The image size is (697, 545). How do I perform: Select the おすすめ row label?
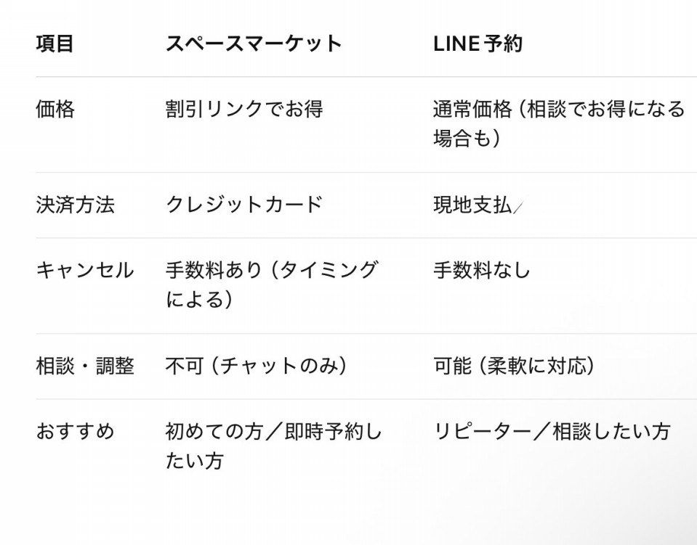75,431
